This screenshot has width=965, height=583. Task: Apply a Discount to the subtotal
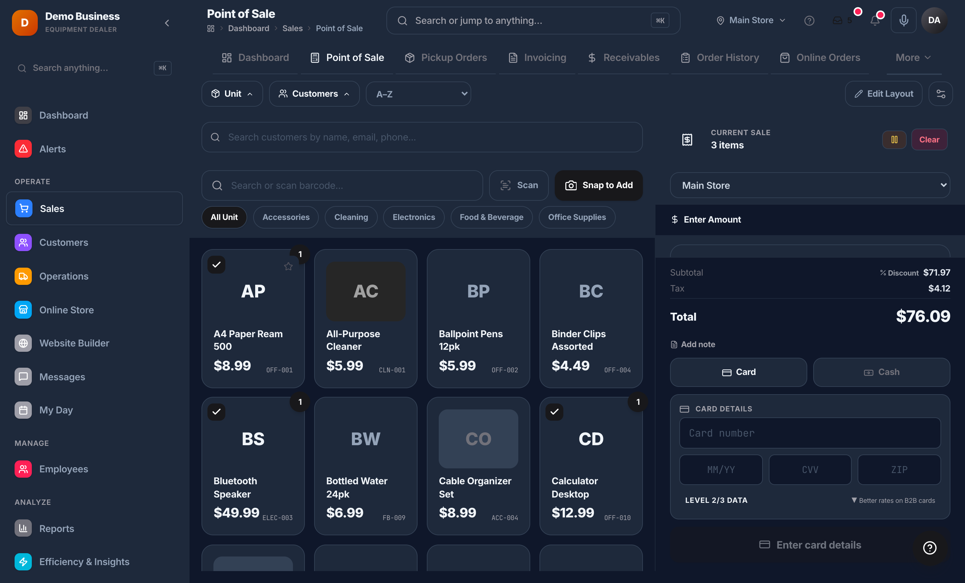click(899, 273)
